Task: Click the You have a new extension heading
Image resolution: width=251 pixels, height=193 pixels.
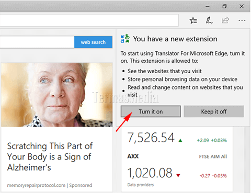Action: click(x=175, y=39)
